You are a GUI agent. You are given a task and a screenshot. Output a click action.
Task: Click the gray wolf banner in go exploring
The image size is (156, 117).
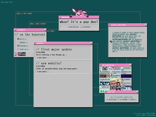click(x=105, y=68)
